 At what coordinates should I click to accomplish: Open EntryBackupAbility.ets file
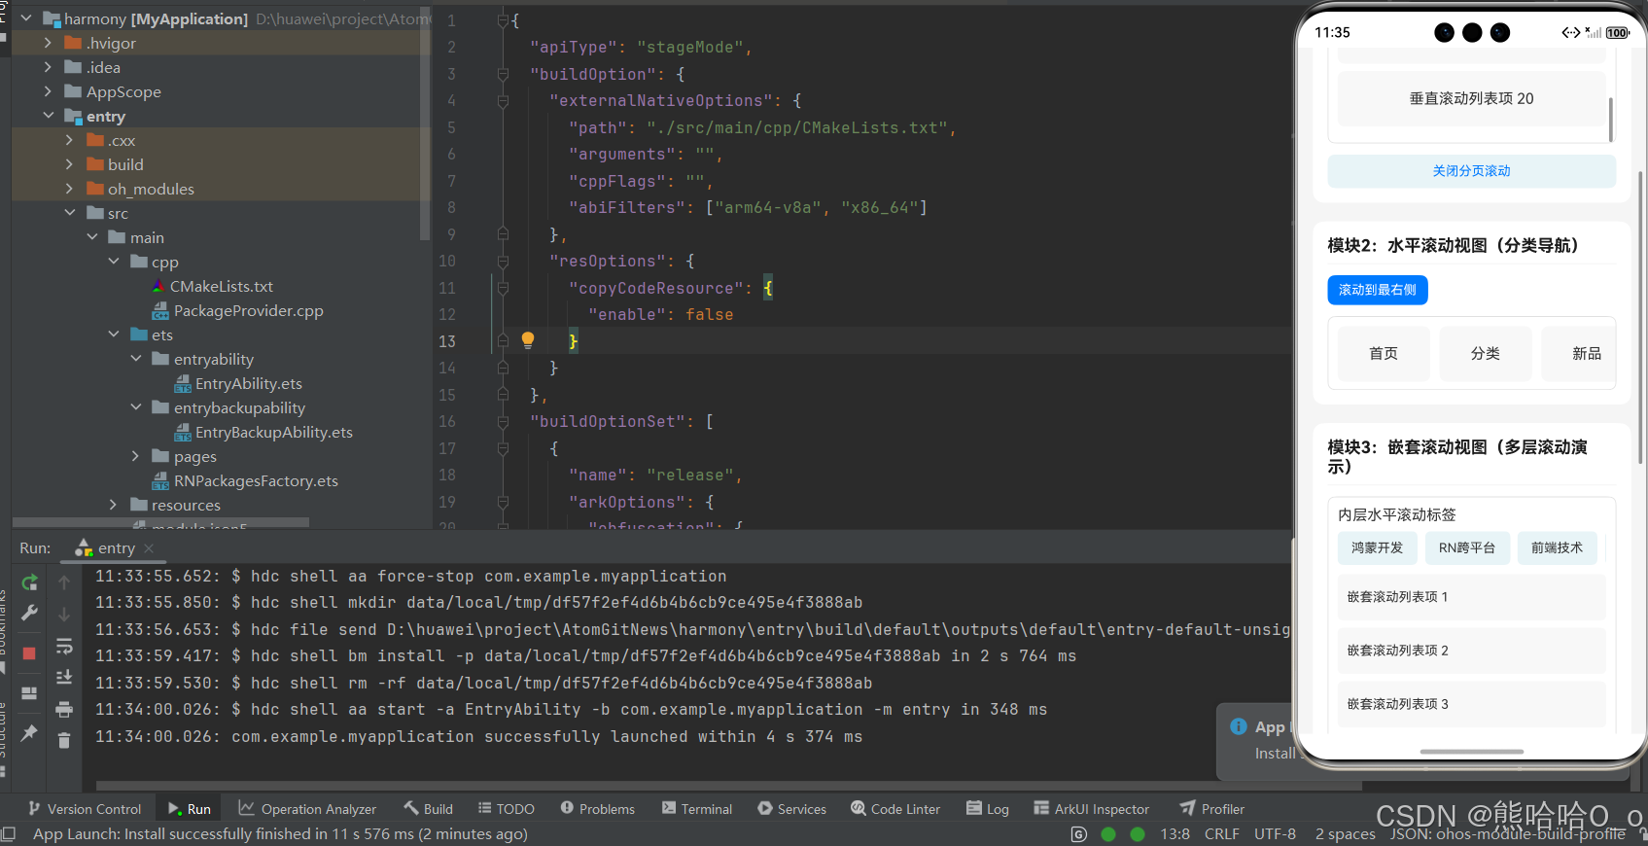coord(263,432)
